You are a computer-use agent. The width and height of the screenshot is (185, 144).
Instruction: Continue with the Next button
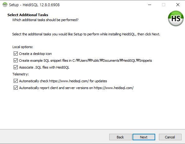pos(144,137)
